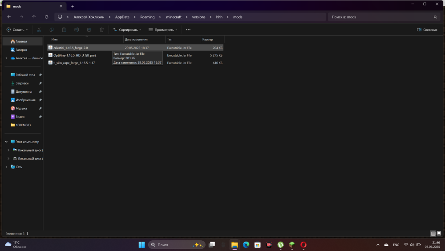Click the taskbar Поиск search box

(x=177, y=245)
